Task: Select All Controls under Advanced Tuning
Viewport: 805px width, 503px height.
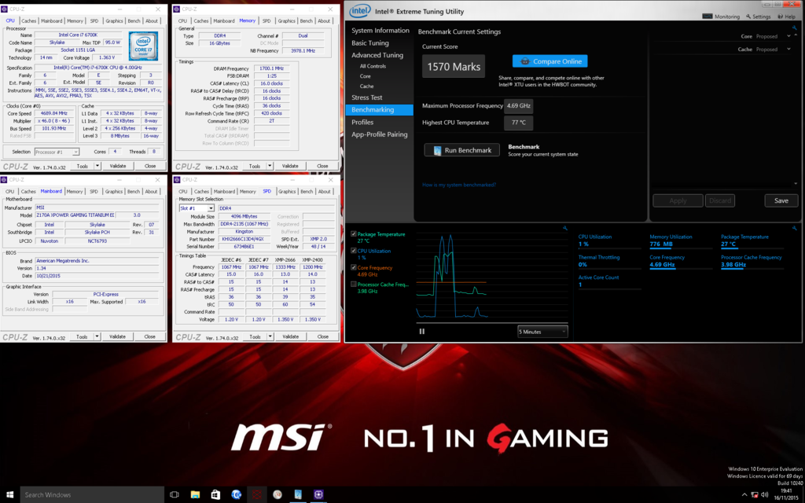Action: pyautogui.click(x=373, y=66)
